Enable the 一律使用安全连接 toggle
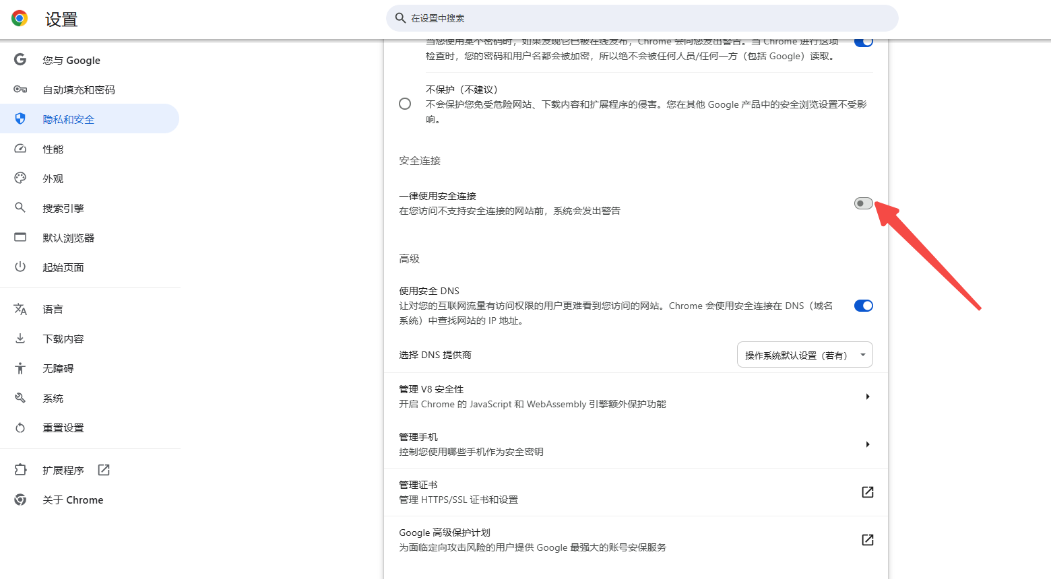This screenshot has width=1051, height=579. click(x=864, y=203)
